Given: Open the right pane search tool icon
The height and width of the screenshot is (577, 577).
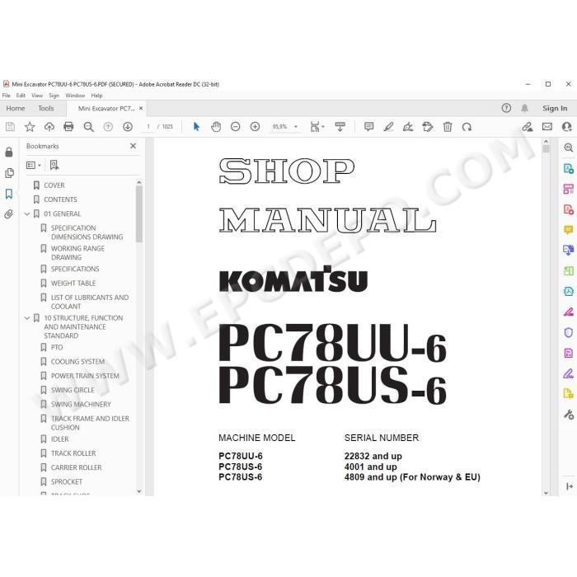Looking at the screenshot, I should coord(569,148).
